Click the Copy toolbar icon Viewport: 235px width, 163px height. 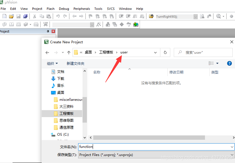(42, 16)
